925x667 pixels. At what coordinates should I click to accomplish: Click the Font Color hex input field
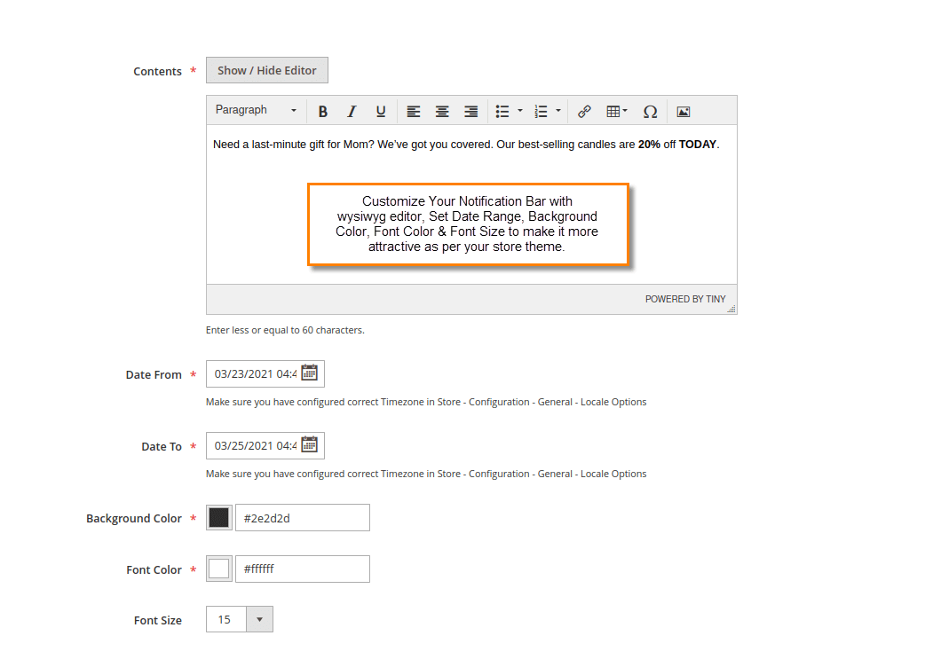pyautogui.click(x=302, y=569)
